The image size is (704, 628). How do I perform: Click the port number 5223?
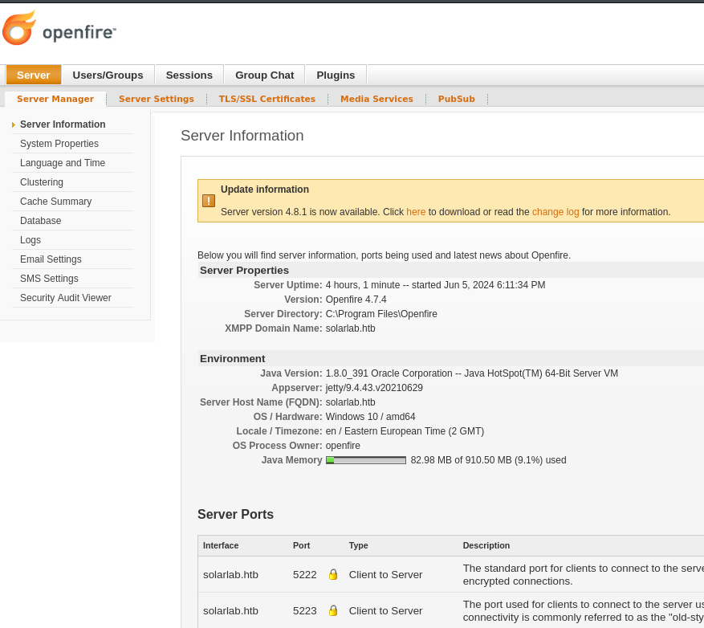[305, 611]
